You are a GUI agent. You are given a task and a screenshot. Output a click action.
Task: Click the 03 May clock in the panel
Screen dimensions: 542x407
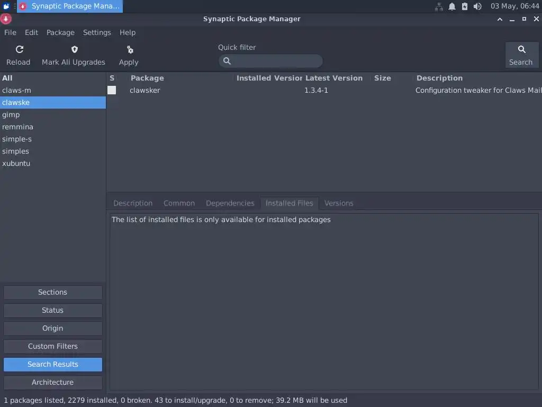[514, 6]
